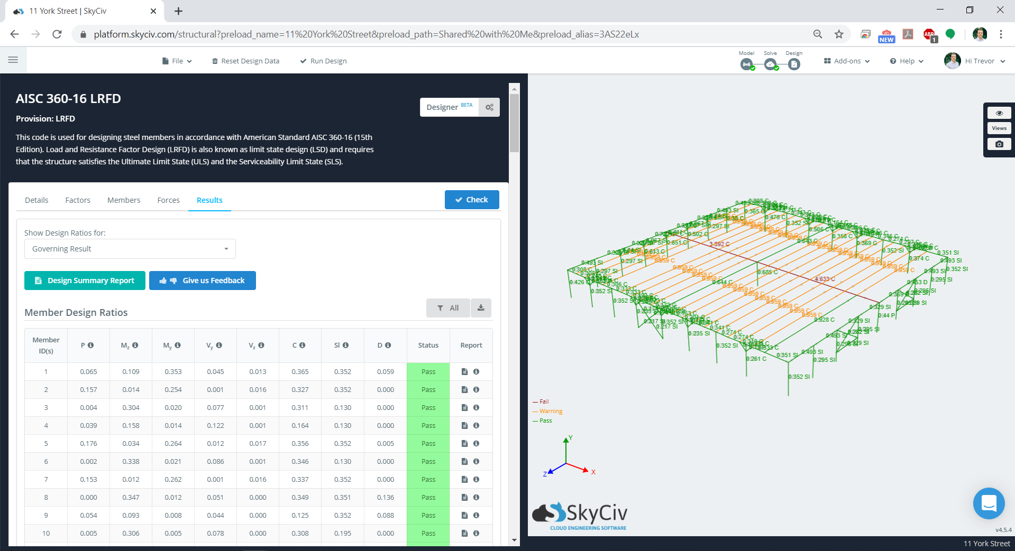Image resolution: width=1015 pixels, height=551 pixels.
Task: Download member design ratios table
Action: click(481, 308)
